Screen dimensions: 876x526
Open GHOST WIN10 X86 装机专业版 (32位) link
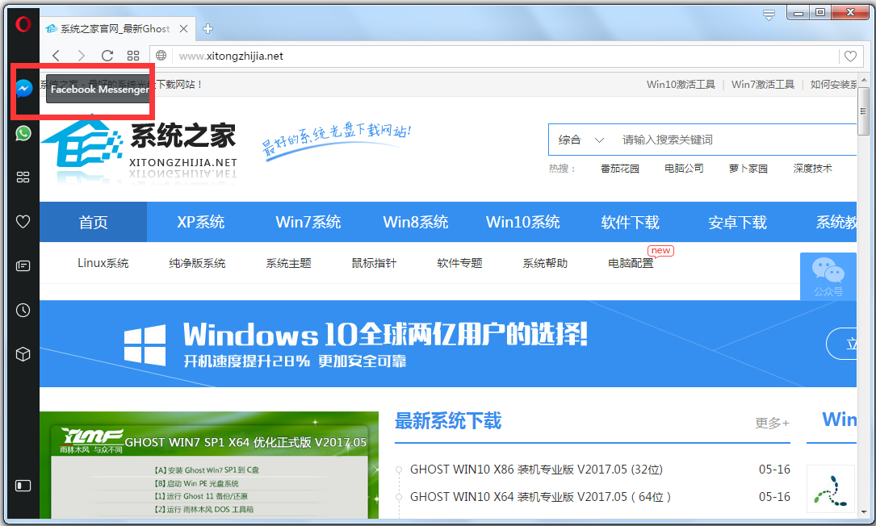tap(536, 469)
